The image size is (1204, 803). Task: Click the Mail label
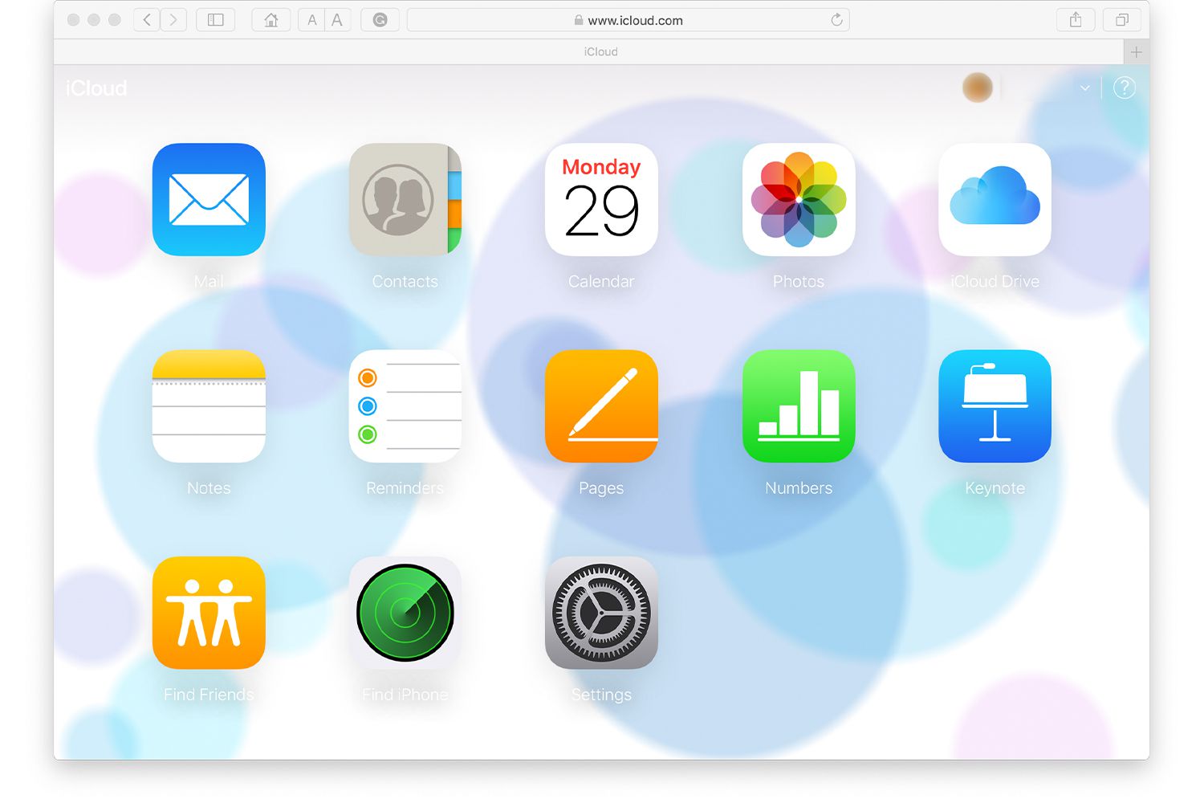(209, 282)
